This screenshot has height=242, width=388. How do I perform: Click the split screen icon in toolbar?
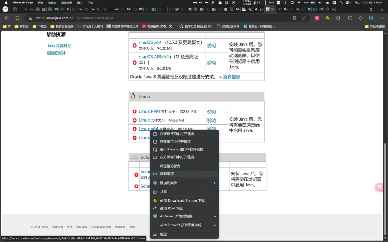pos(350,18)
